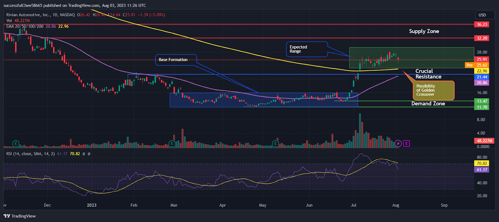The image size is (499, 222).
Task: Click the 48.227M volume label
Action: [x=484, y=141]
